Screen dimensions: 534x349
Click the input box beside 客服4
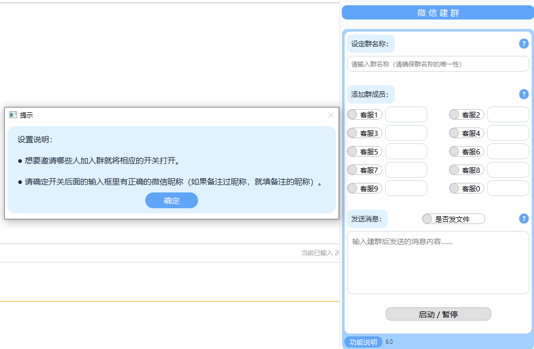(x=508, y=133)
